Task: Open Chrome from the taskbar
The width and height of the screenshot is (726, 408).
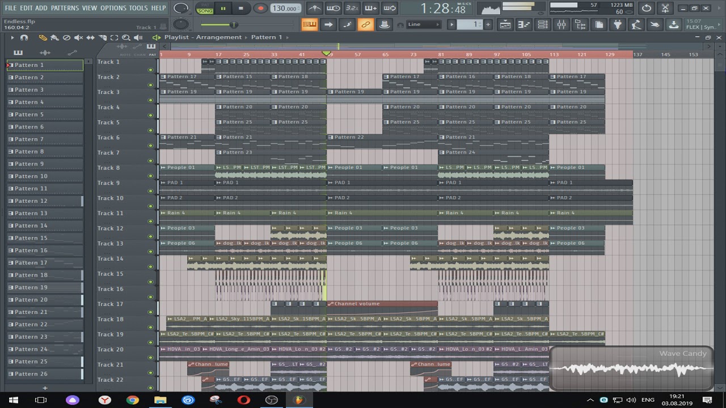Action: 132,400
